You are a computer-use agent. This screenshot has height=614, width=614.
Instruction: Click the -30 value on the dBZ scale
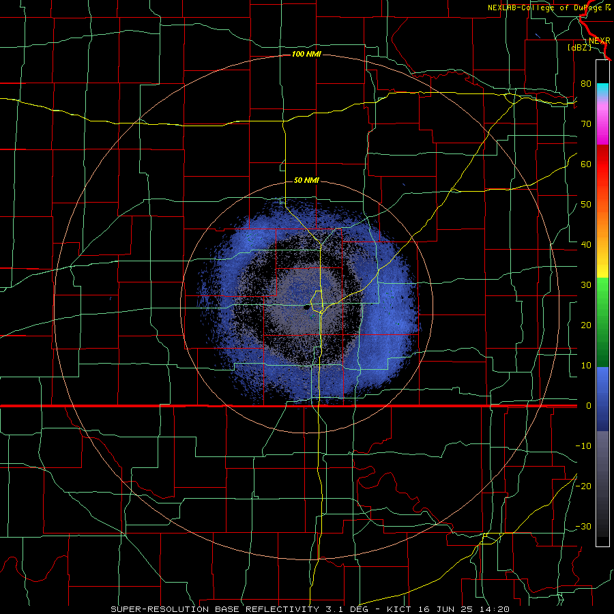pyautogui.click(x=583, y=527)
